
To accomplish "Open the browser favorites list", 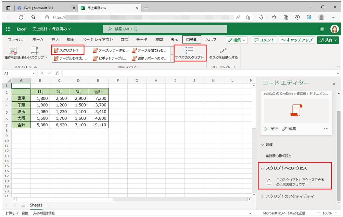I will click(274, 17).
